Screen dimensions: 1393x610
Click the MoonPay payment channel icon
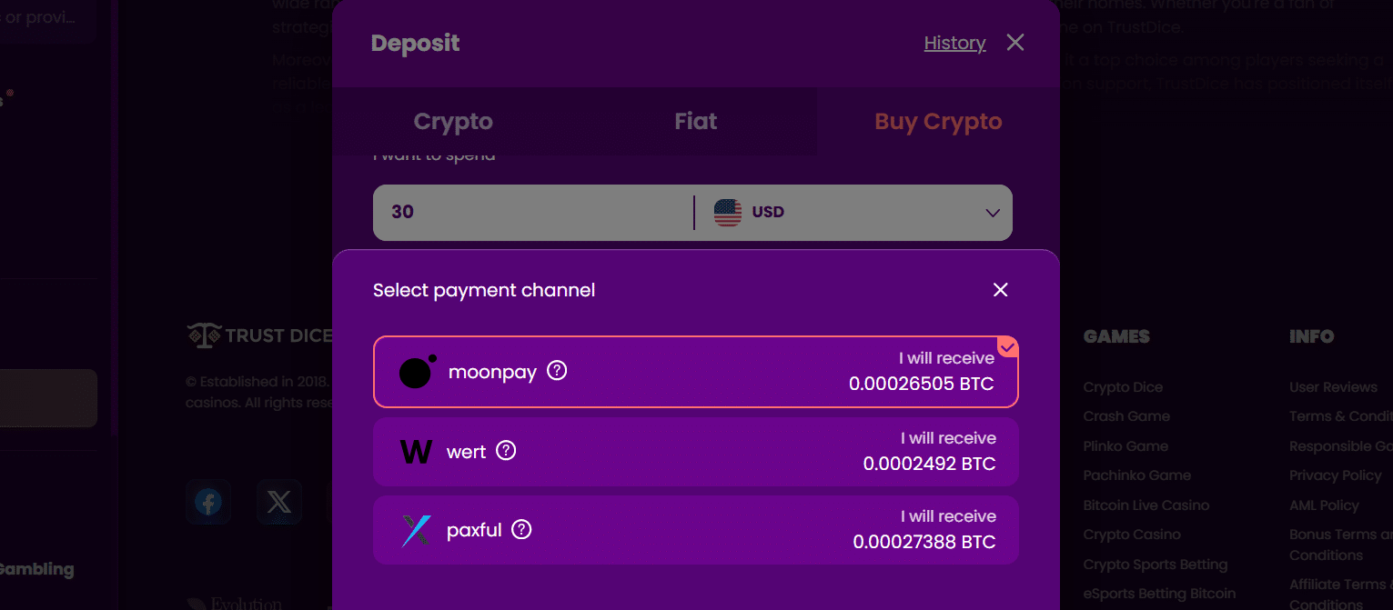(416, 370)
